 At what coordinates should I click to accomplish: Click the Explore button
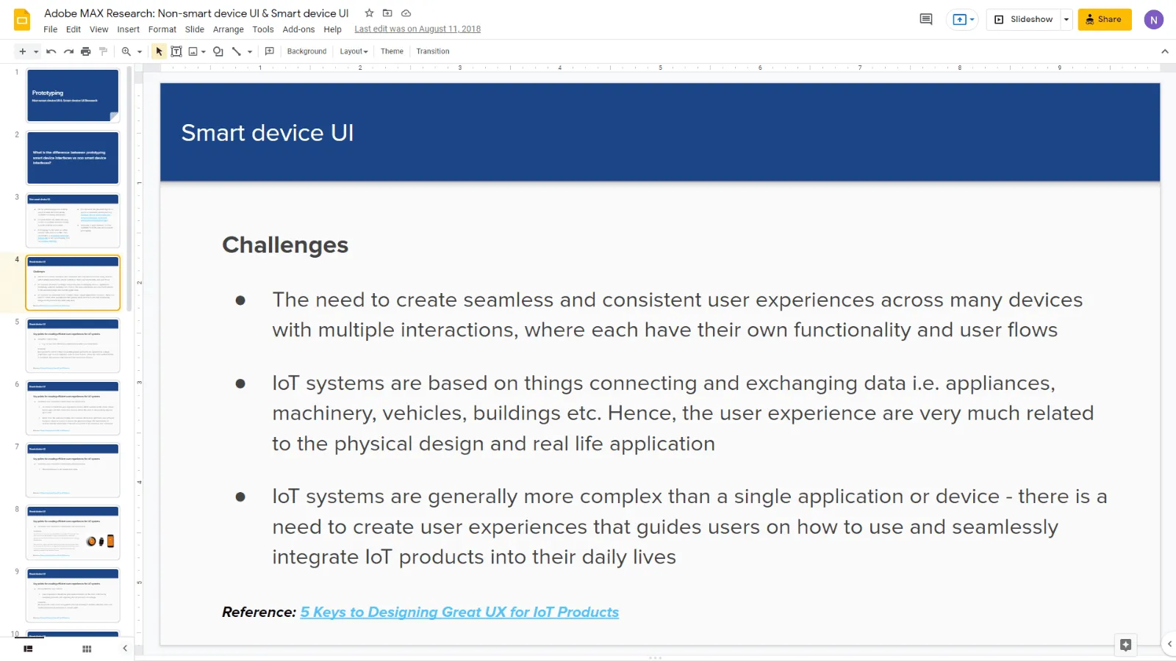[x=1125, y=645]
